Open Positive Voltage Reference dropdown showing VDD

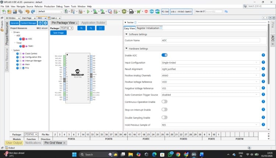coord(210,82)
